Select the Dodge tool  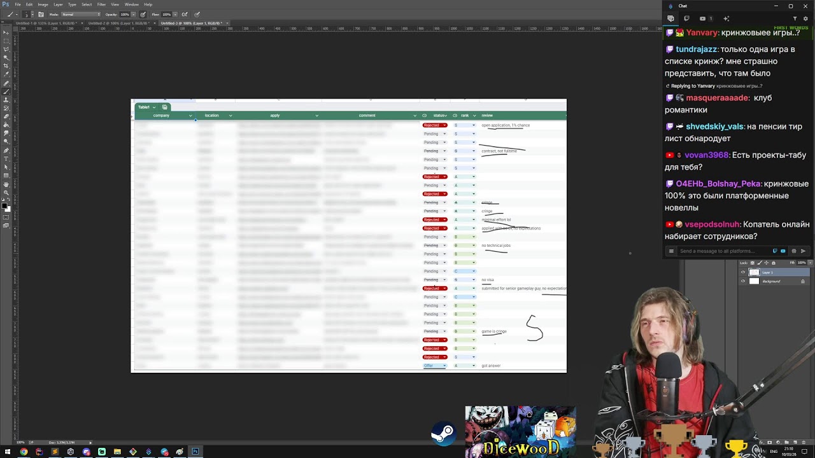coord(6,141)
